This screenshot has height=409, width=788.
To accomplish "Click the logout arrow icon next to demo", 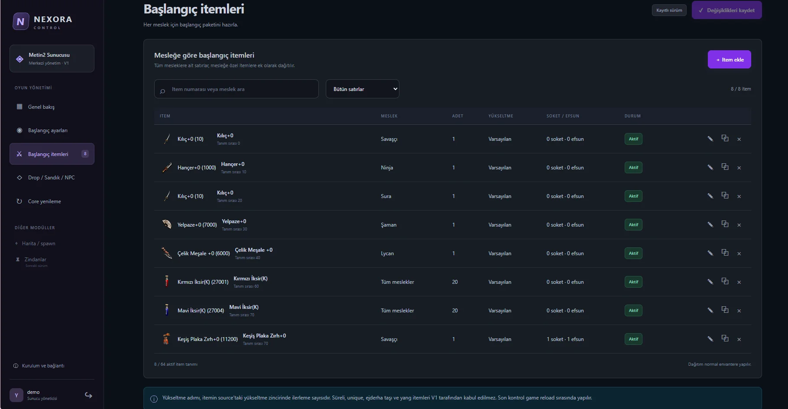I will click(88, 395).
